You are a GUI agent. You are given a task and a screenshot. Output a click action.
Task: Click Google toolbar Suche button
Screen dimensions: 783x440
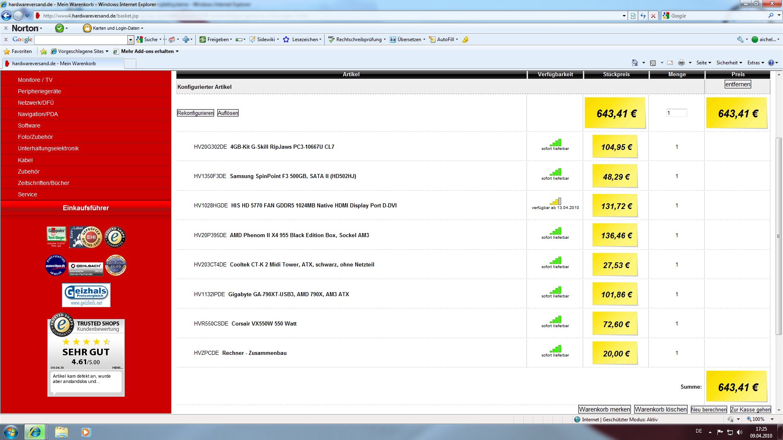(148, 40)
